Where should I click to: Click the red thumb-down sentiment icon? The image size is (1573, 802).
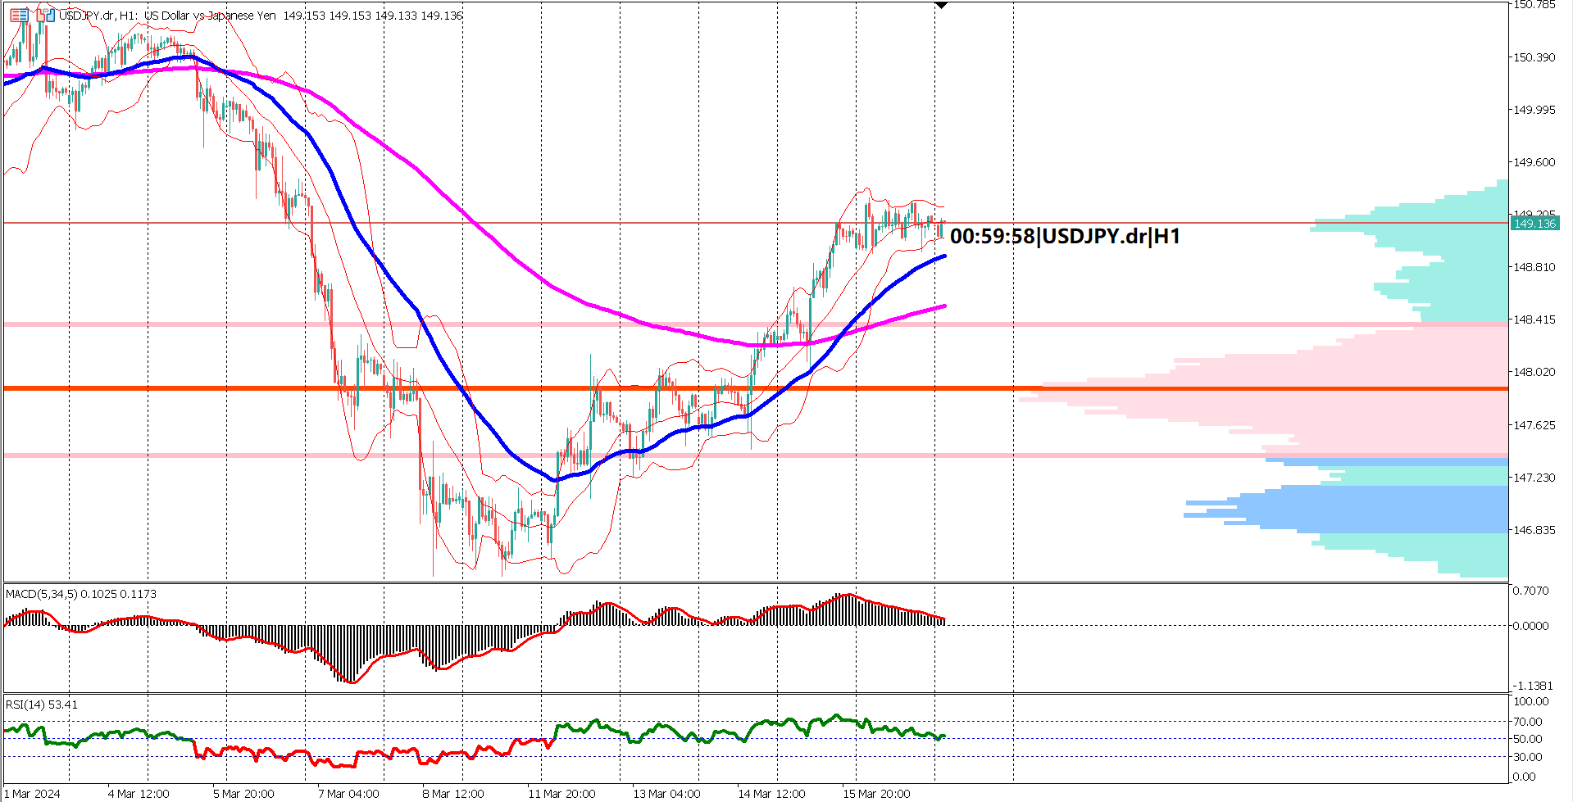40,16
